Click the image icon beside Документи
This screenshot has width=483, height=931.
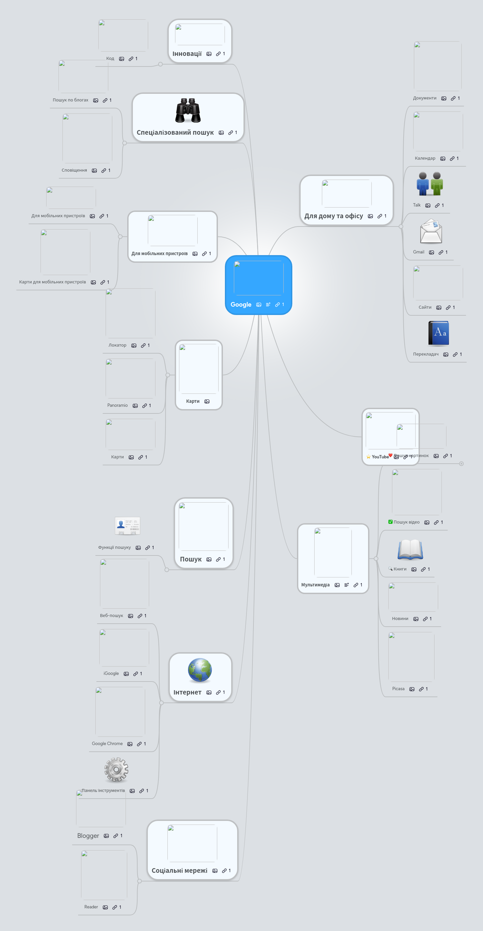click(444, 98)
